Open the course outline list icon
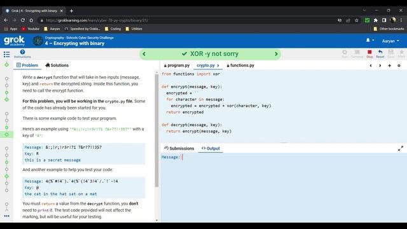The height and width of the screenshot is (229, 407). pos(6,54)
